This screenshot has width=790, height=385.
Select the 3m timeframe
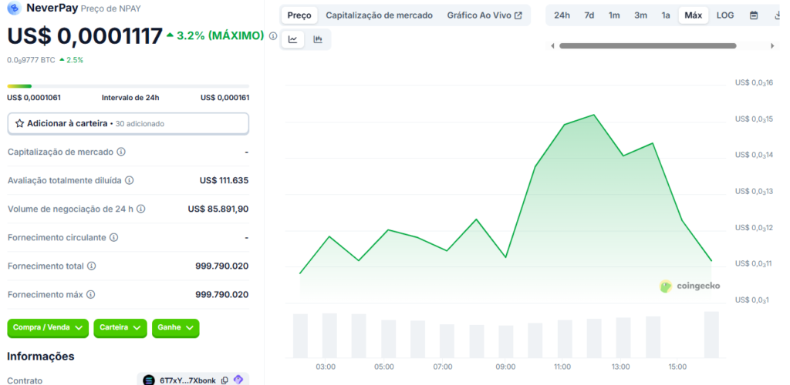coord(640,15)
